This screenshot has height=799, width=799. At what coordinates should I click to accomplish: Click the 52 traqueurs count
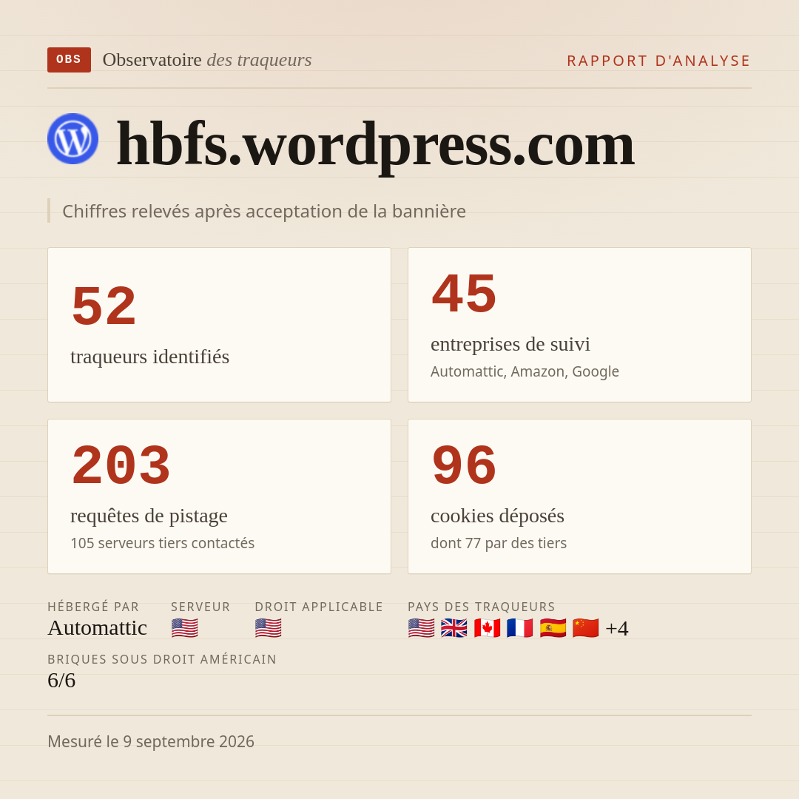coord(104,306)
